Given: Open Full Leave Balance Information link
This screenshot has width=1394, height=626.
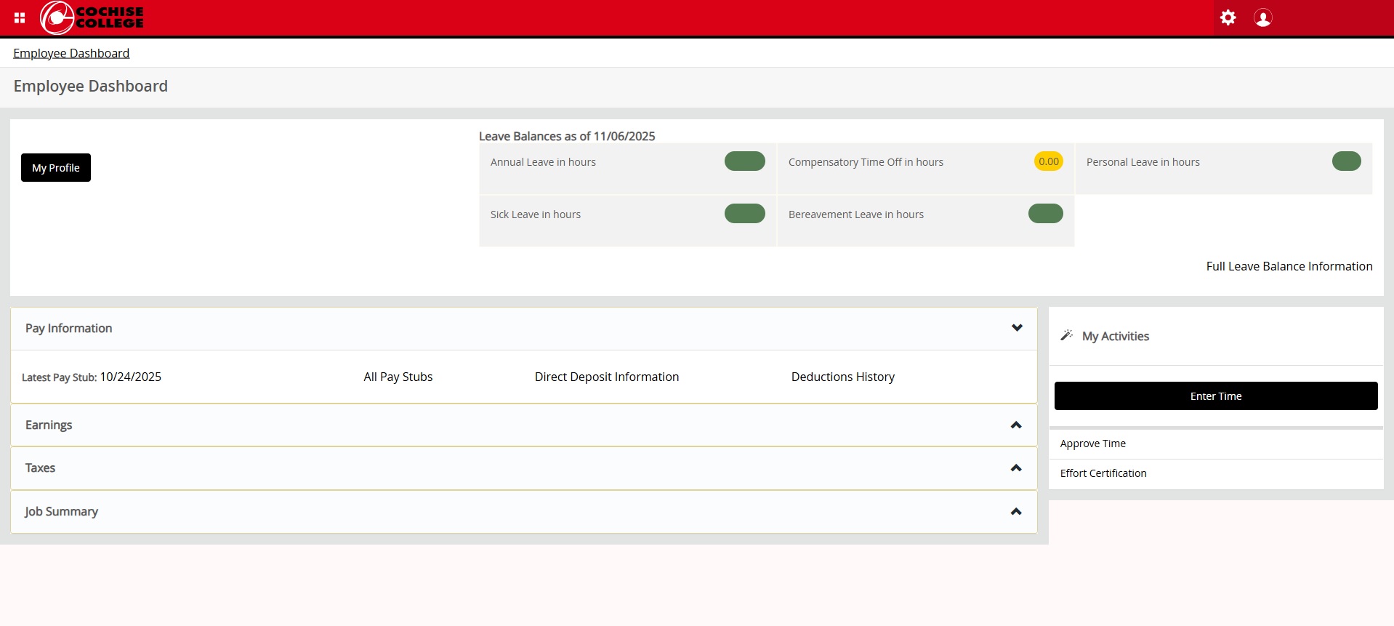Looking at the screenshot, I should pos(1289,266).
